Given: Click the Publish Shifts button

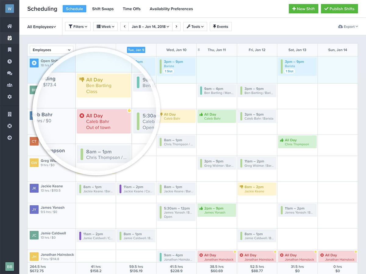Looking at the screenshot, I should pyautogui.click(x=339, y=9).
